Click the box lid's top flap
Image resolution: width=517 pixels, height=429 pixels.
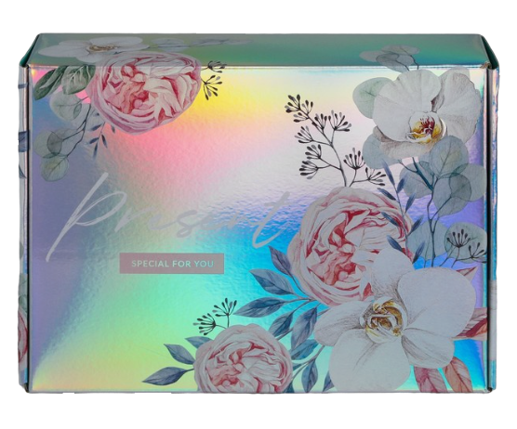(x=258, y=49)
